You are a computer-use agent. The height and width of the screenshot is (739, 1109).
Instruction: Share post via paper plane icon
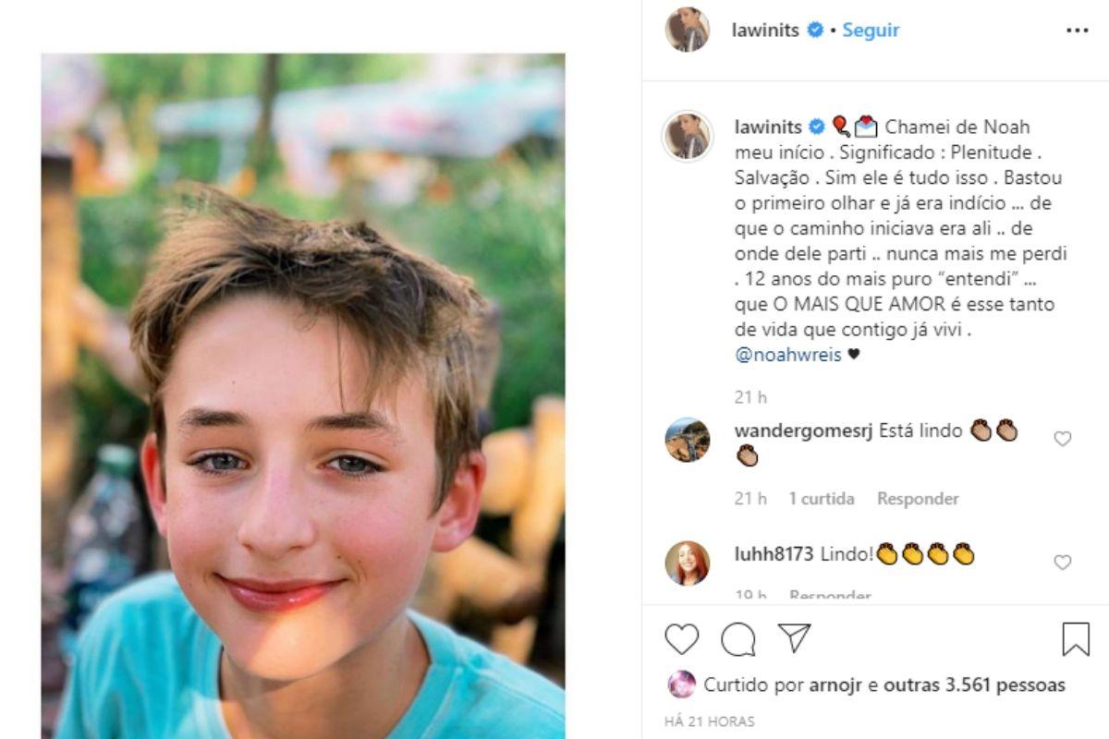[794, 638]
